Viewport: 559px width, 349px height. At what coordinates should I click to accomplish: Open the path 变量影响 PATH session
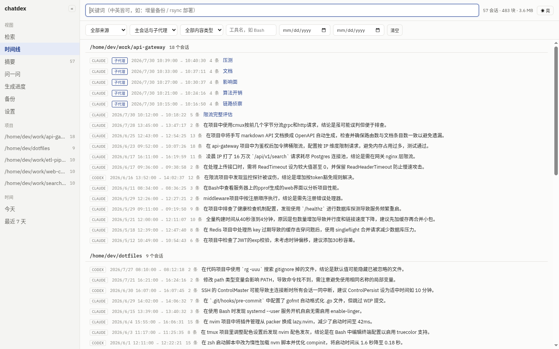(316, 280)
